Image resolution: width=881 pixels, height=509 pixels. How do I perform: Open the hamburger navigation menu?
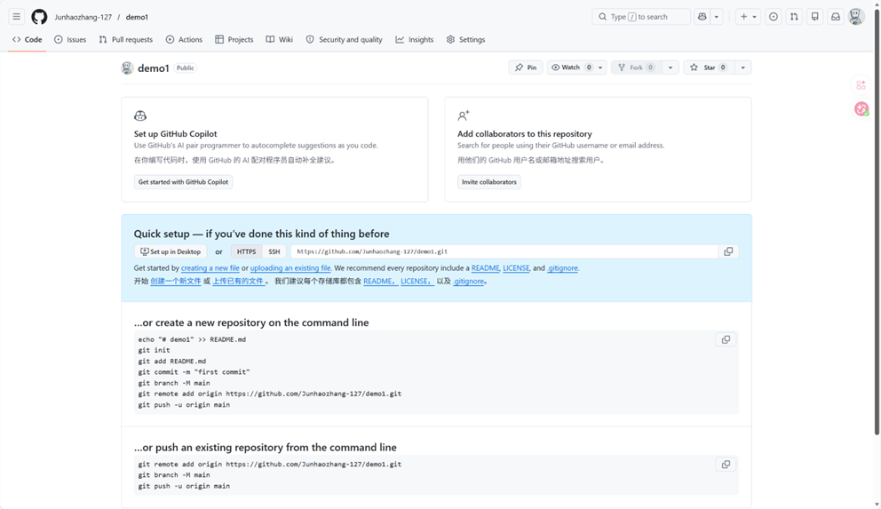point(16,17)
